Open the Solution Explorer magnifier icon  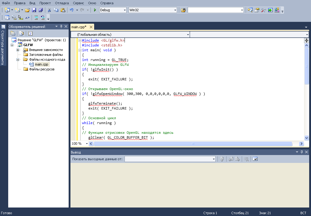[x=250, y=10]
